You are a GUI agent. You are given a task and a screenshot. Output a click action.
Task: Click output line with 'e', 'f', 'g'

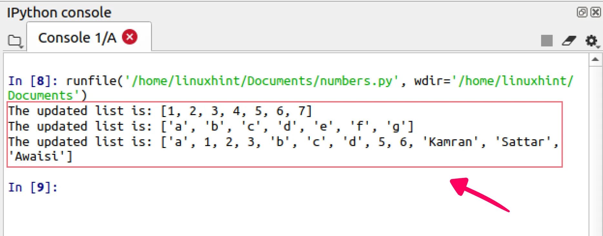coord(211,126)
